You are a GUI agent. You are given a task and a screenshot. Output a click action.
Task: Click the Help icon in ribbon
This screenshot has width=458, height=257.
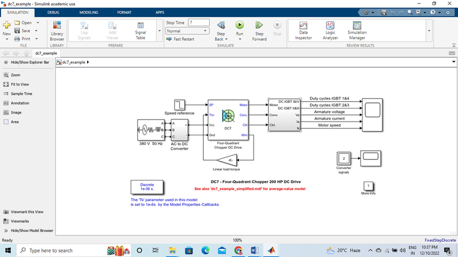[x=433, y=13]
